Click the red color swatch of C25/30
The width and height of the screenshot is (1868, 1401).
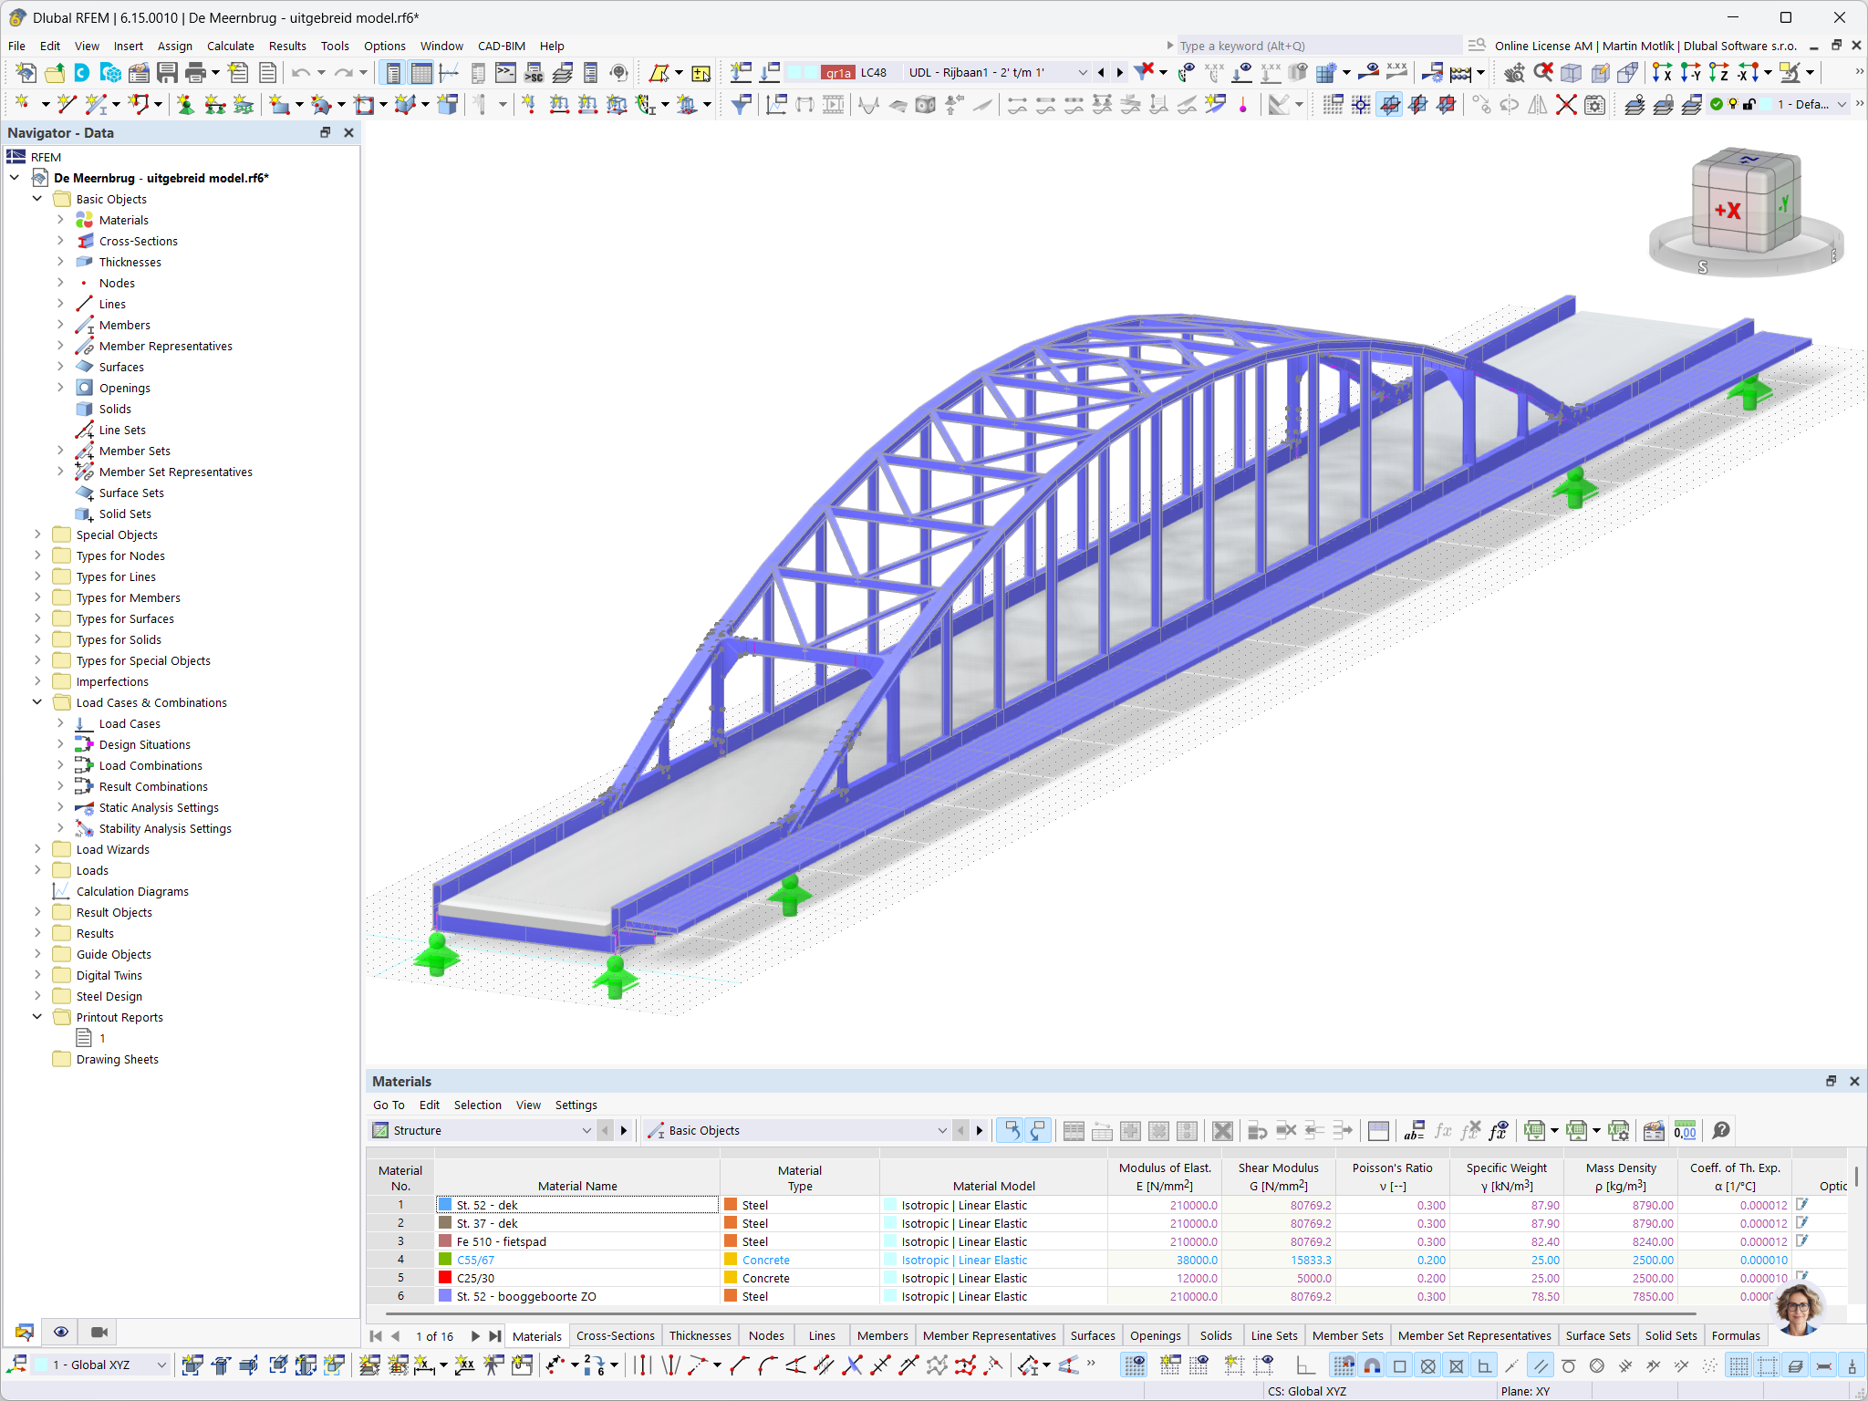(445, 1278)
